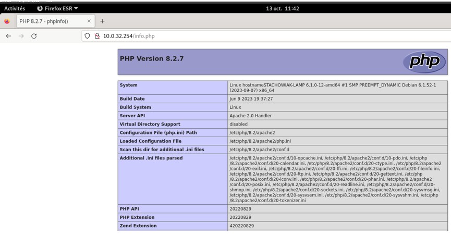Image resolution: width=451 pixels, height=235 pixels.
Task: Click the insecure connection padlock icon
Action: [97, 36]
